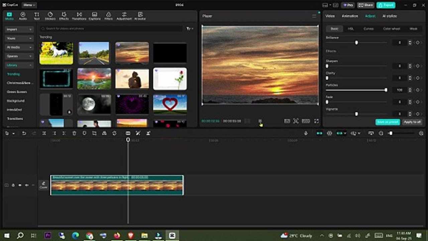This screenshot has width=428, height=241.
Task: Open the Menu dropdown in title bar
Action: pyautogui.click(x=29, y=5)
